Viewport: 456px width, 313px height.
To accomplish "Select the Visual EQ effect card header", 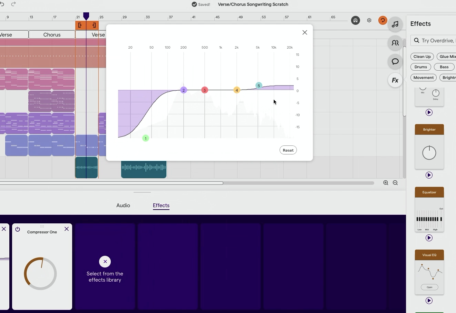I will (429, 255).
